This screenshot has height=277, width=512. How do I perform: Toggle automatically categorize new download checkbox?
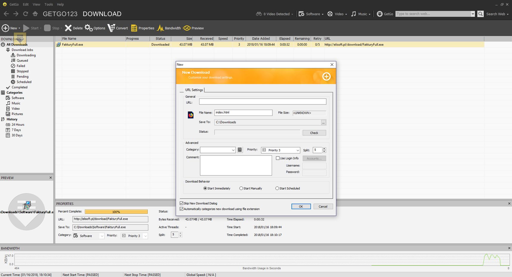pos(182,209)
